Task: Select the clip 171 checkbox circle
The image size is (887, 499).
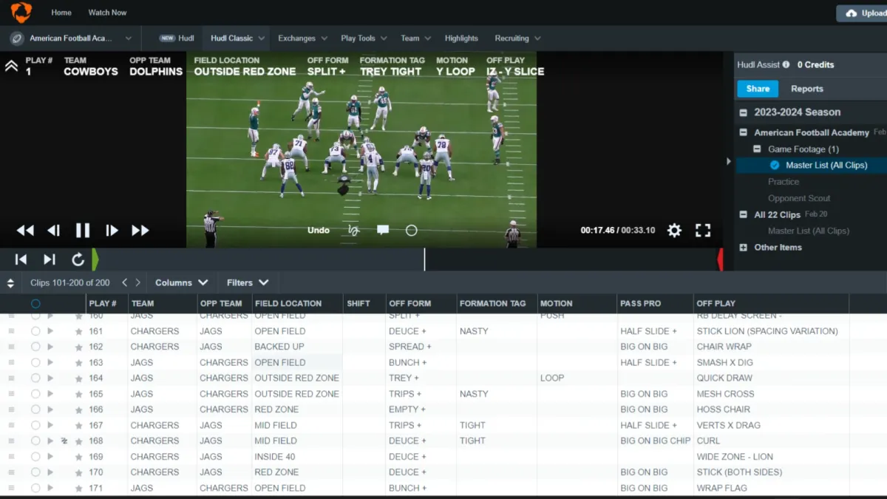Action: [x=35, y=488]
